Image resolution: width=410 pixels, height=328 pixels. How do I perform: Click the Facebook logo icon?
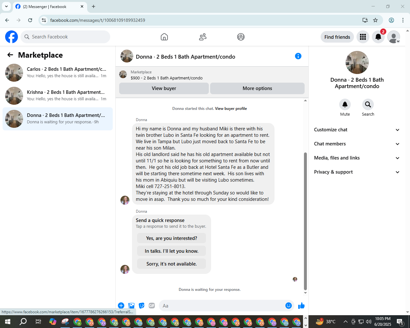(12, 37)
